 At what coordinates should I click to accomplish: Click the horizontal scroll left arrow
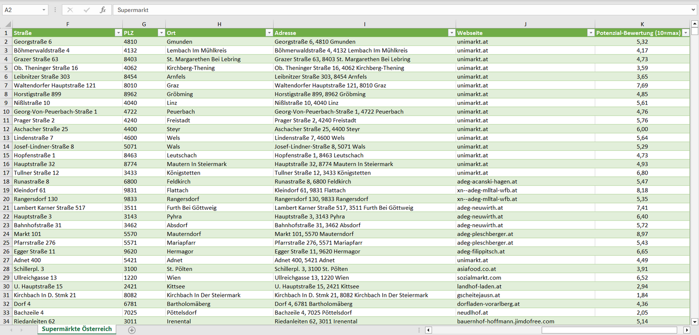coord(428,330)
